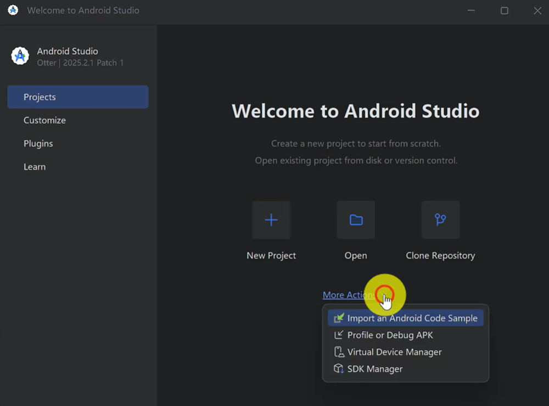Click the New Project plus icon

point(271,220)
